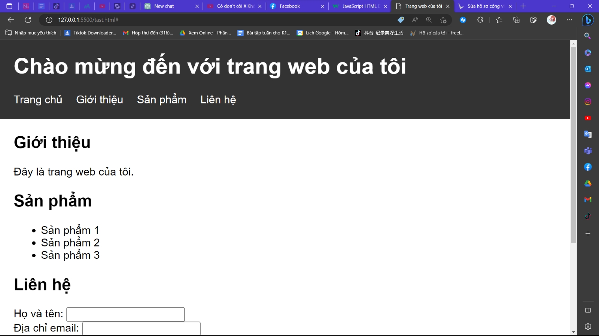Open Microsoft Teams icon in sidebar
The image size is (599, 336).
click(588, 151)
